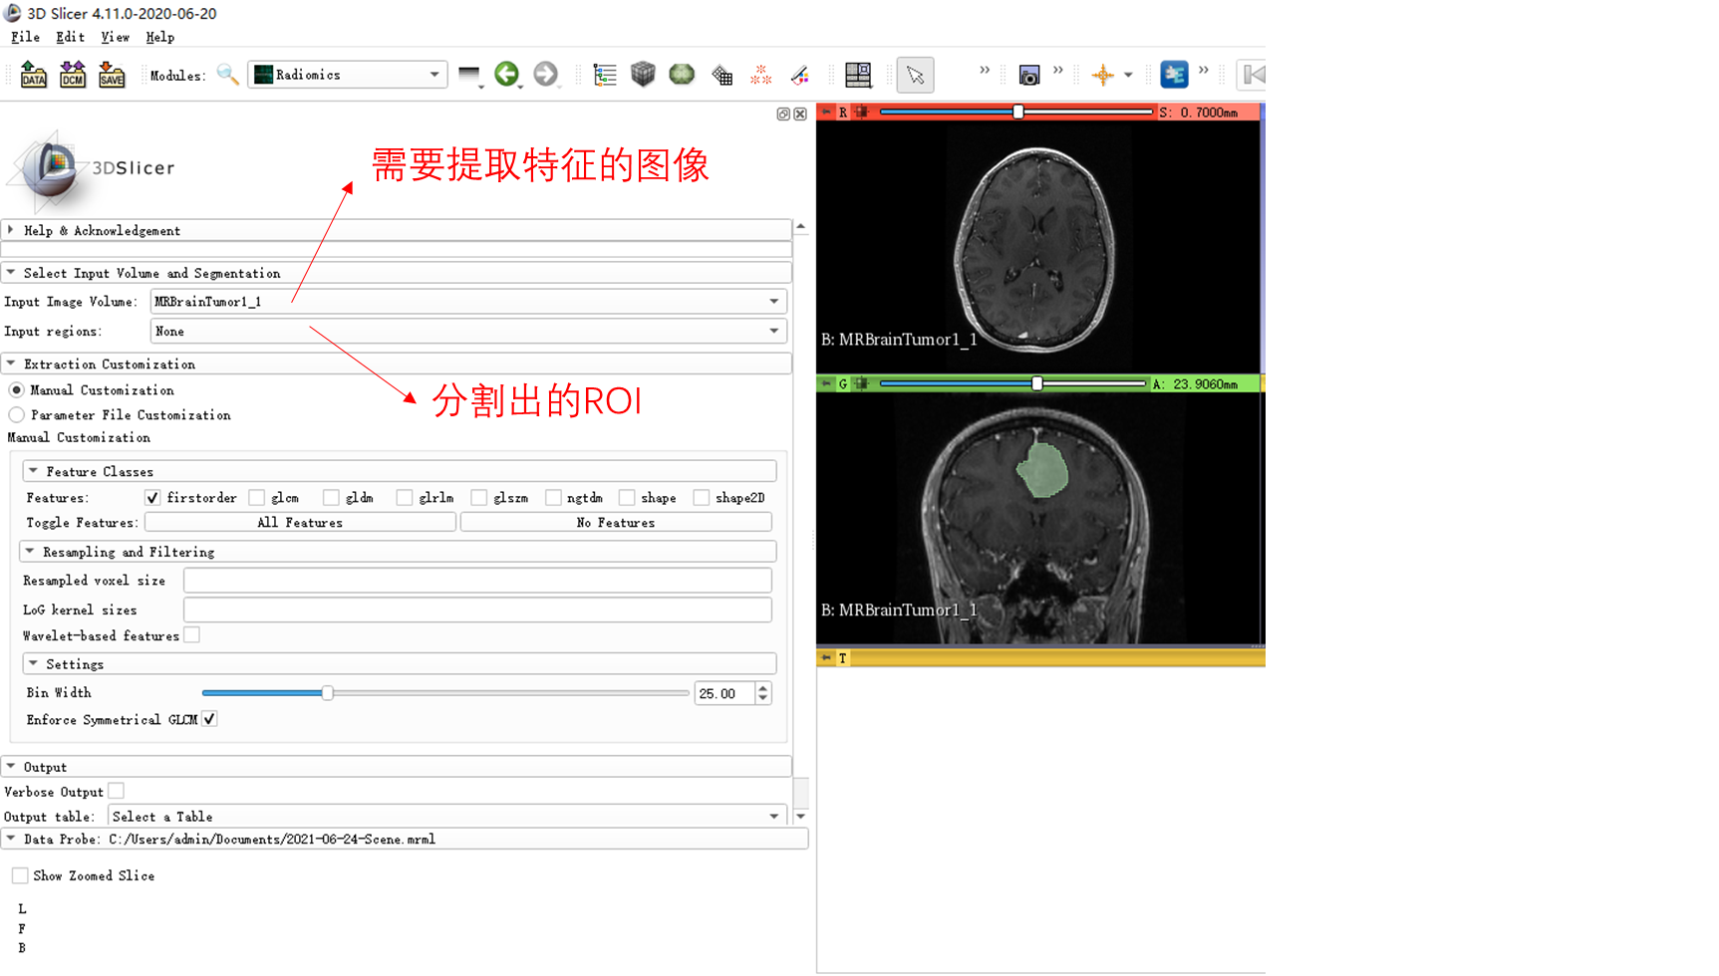The height and width of the screenshot is (976, 1719).
Task: Check the glszm feature checkbox
Action: [x=479, y=498]
